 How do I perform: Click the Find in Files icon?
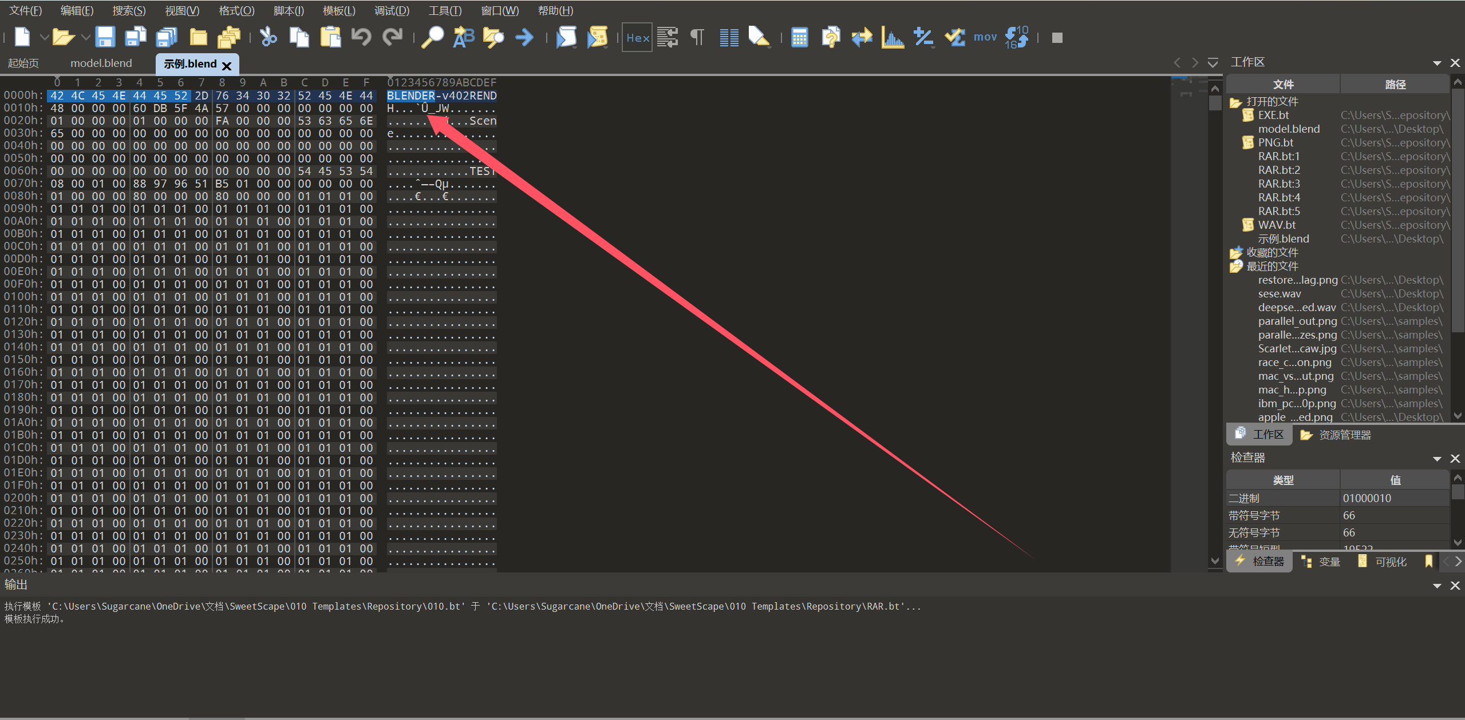tap(493, 37)
